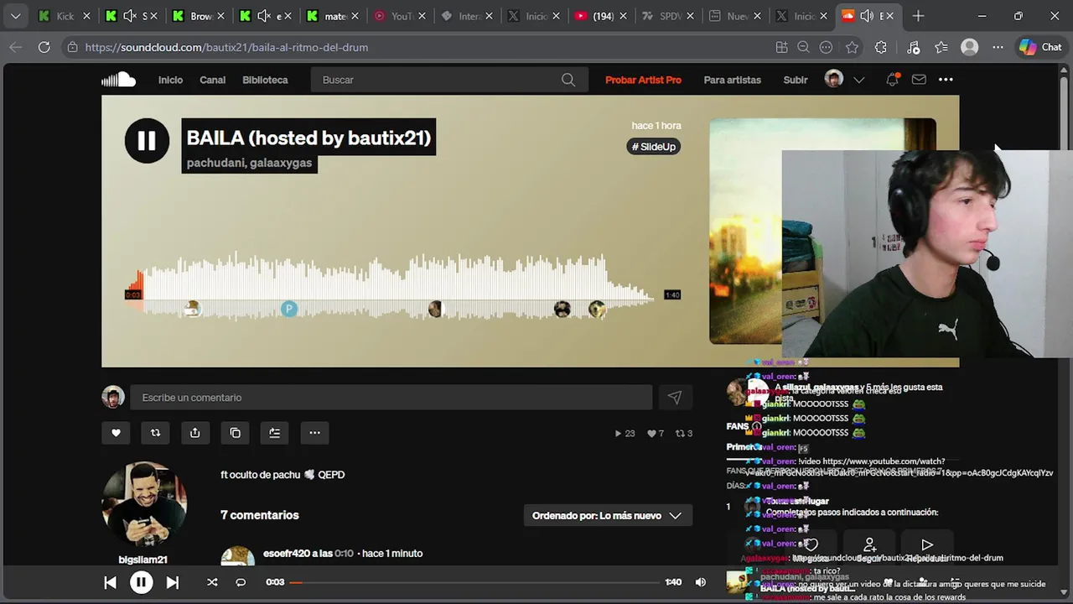The width and height of the screenshot is (1073, 604).
Task: Open the browser extensions puzzle icon
Action: (x=880, y=48)
